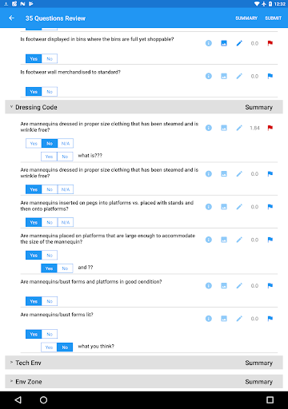Open Summary for Tech Env section

[x=258, y=363]
